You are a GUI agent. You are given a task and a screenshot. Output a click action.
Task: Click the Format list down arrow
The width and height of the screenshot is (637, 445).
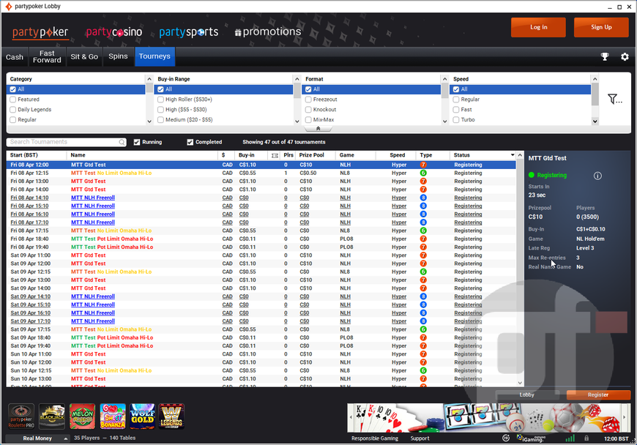point(445,121)
